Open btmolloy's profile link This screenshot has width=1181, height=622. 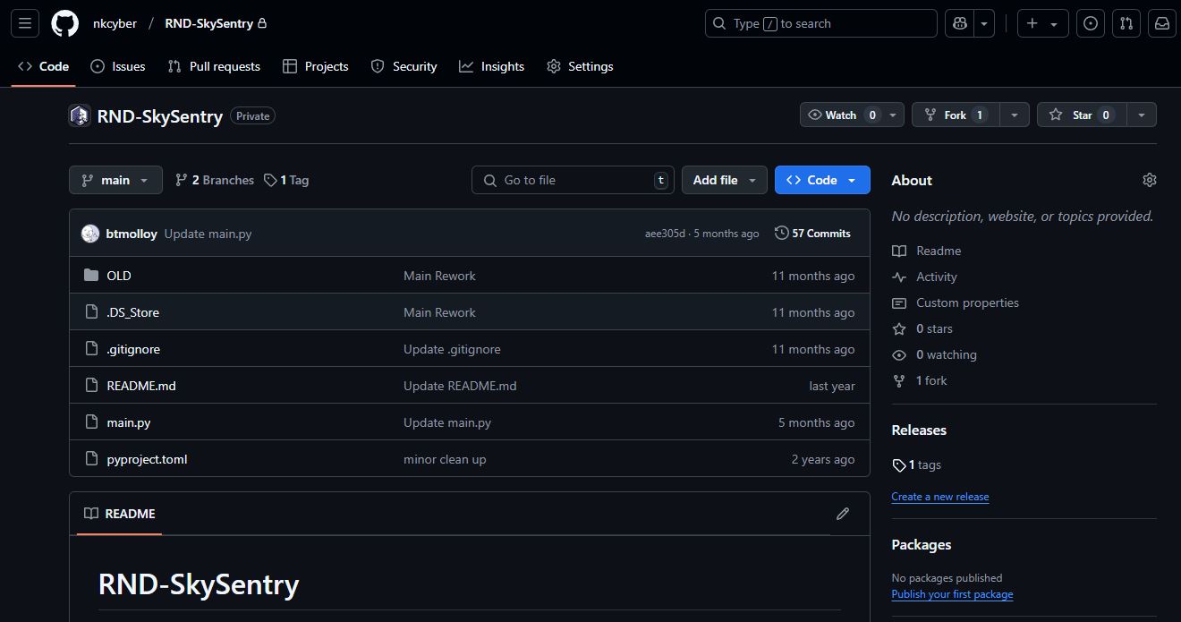coord(132,234)
